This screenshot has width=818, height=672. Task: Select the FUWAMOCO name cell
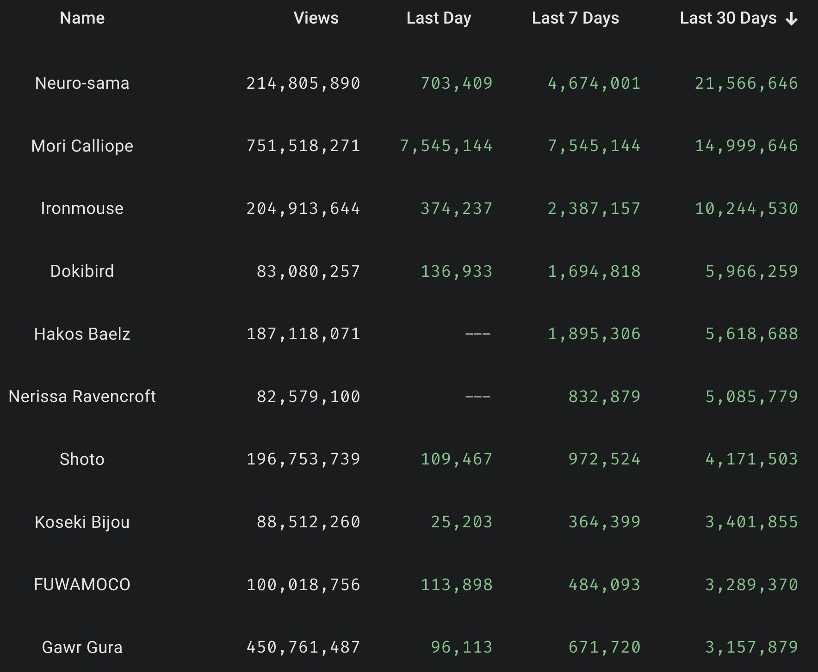pyautogui.click(x=82, y=585)
